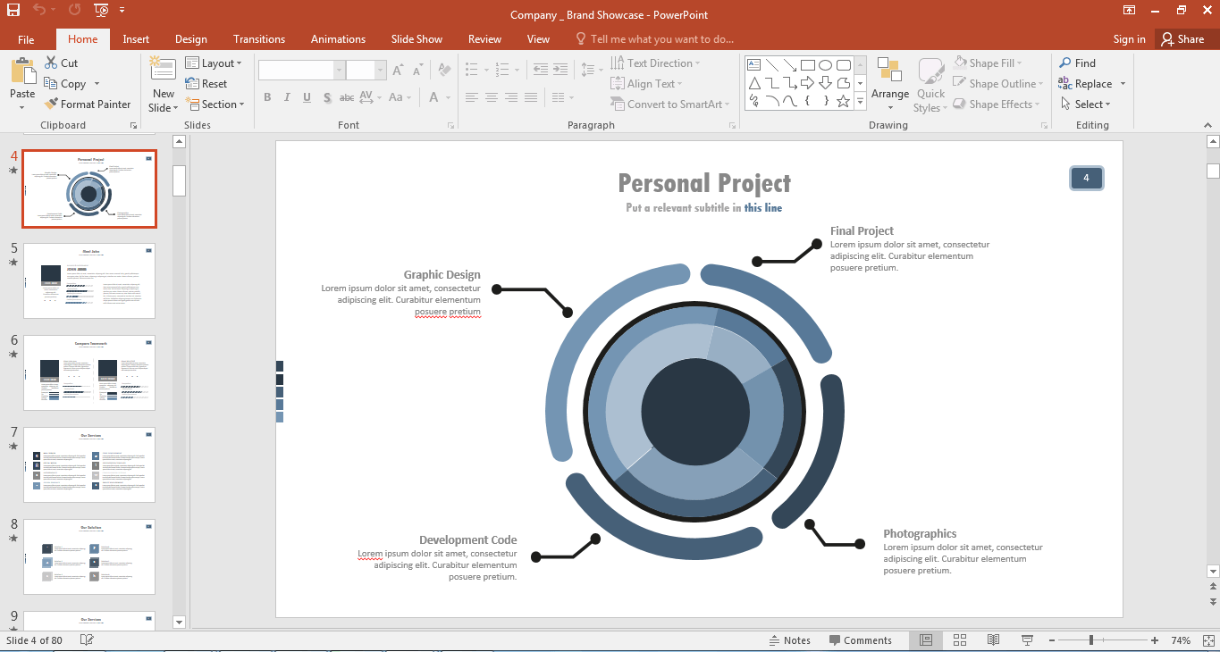Open the Section dropdown menu
This screenshot has height=652, width=1220.
215,104
